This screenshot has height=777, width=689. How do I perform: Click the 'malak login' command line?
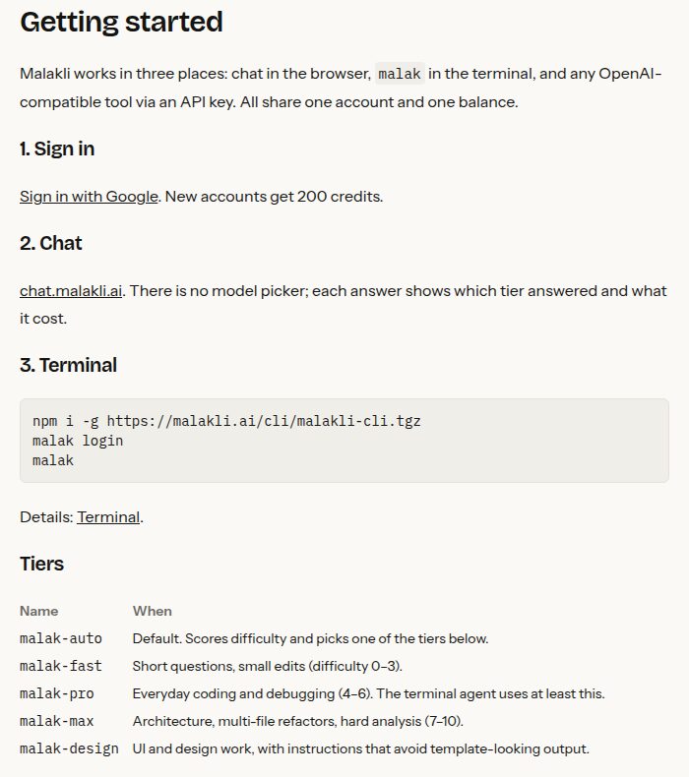[x=78, y=441]
